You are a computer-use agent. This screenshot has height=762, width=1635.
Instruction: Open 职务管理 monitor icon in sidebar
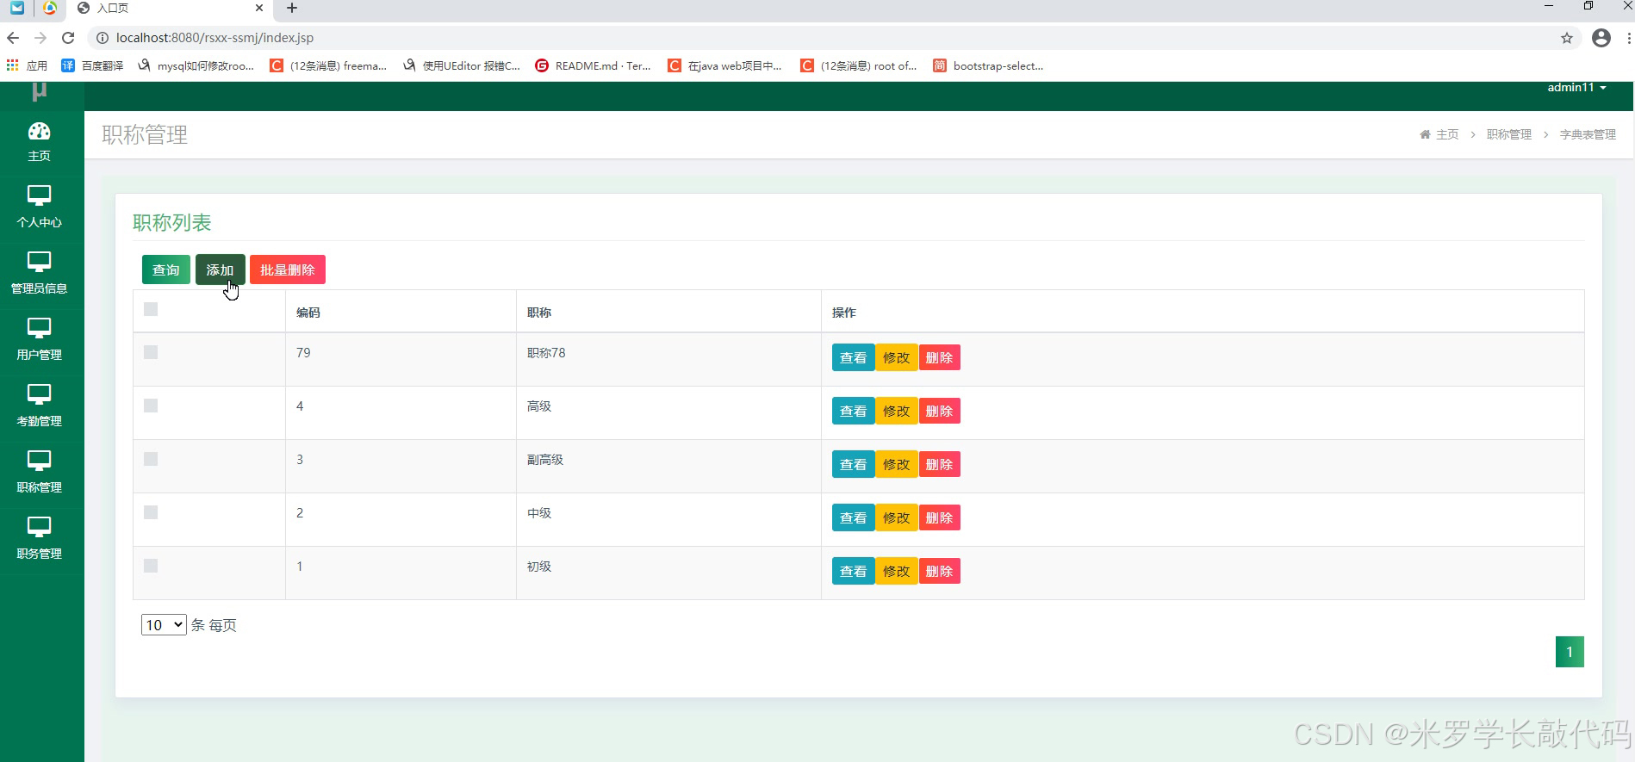coord(39,527)
